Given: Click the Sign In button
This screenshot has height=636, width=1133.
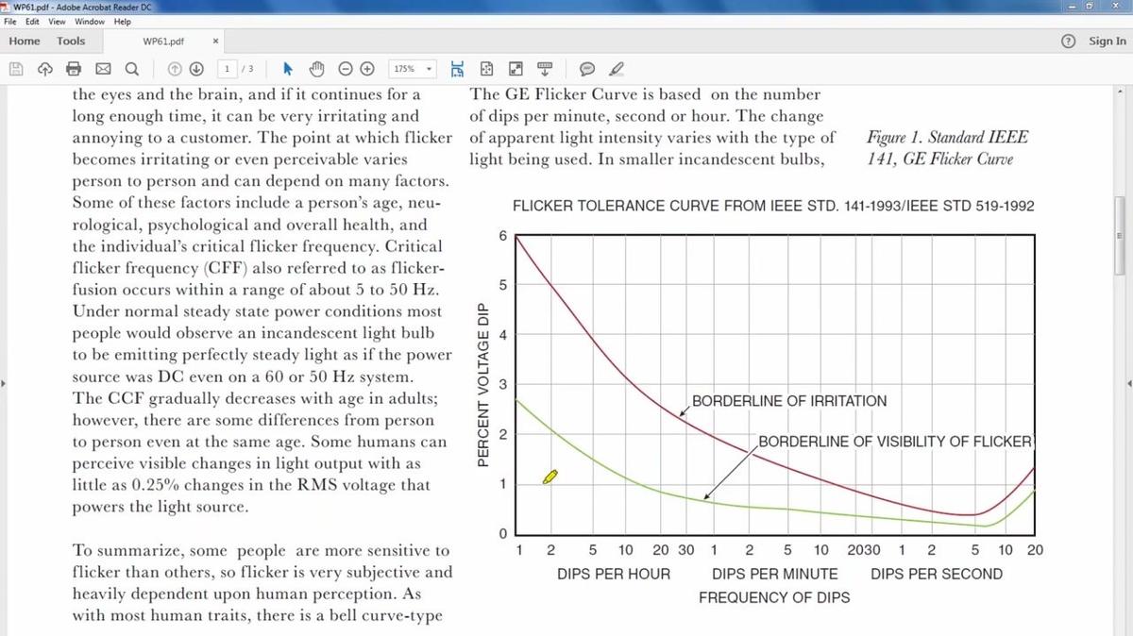Looking at the screenshot, I should tap(1107, 41).
